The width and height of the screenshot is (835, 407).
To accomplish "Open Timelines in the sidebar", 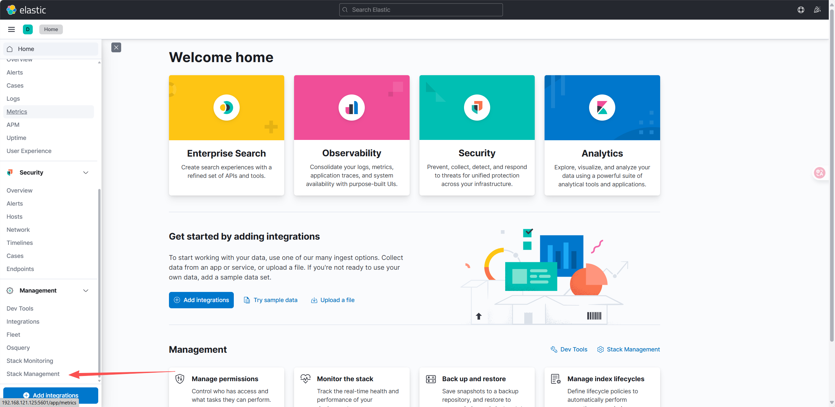I will tap(20, 243).
